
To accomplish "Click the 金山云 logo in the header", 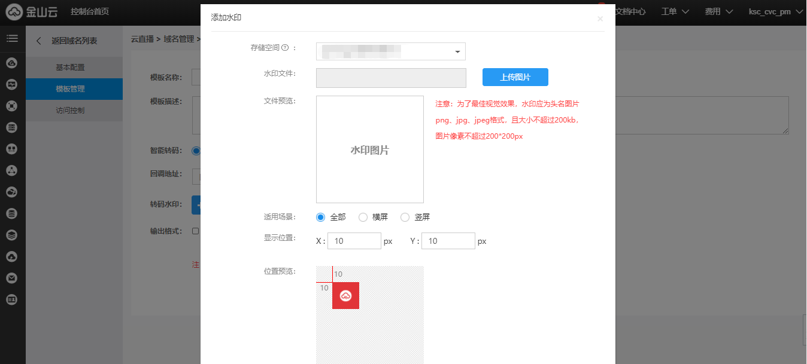I will click(32, 12).
